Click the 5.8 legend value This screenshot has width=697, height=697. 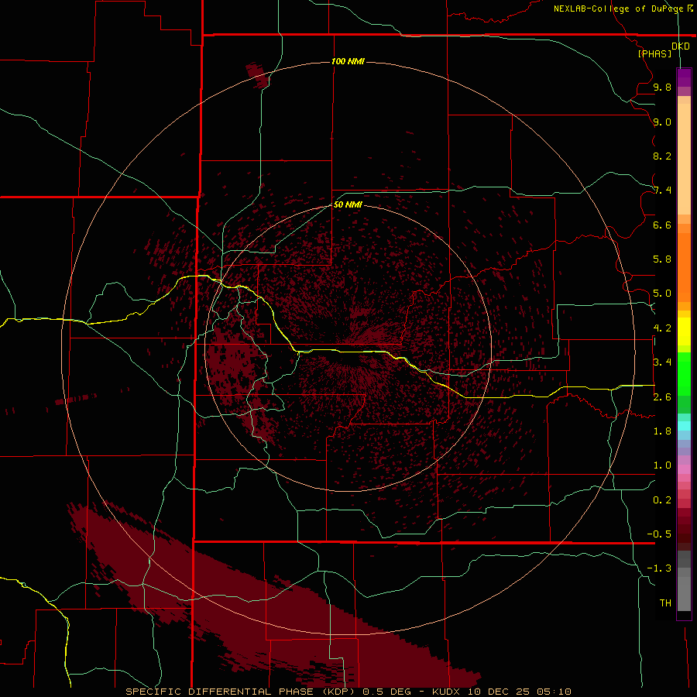[x=662, y=259]
